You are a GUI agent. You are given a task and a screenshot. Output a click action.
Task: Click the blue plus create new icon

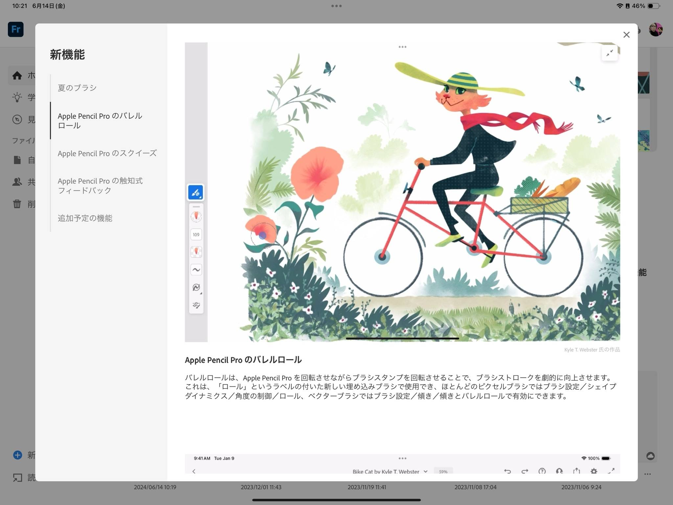(x=17, y=455)
